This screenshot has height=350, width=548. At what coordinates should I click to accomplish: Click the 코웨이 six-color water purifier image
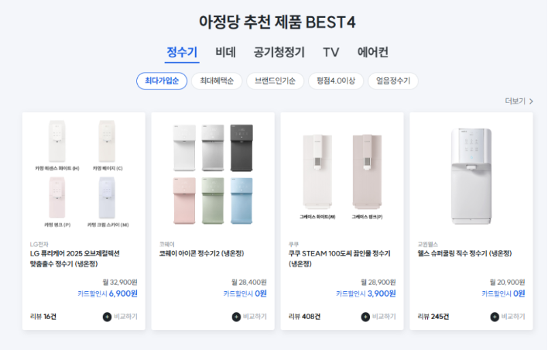point(213,174)
